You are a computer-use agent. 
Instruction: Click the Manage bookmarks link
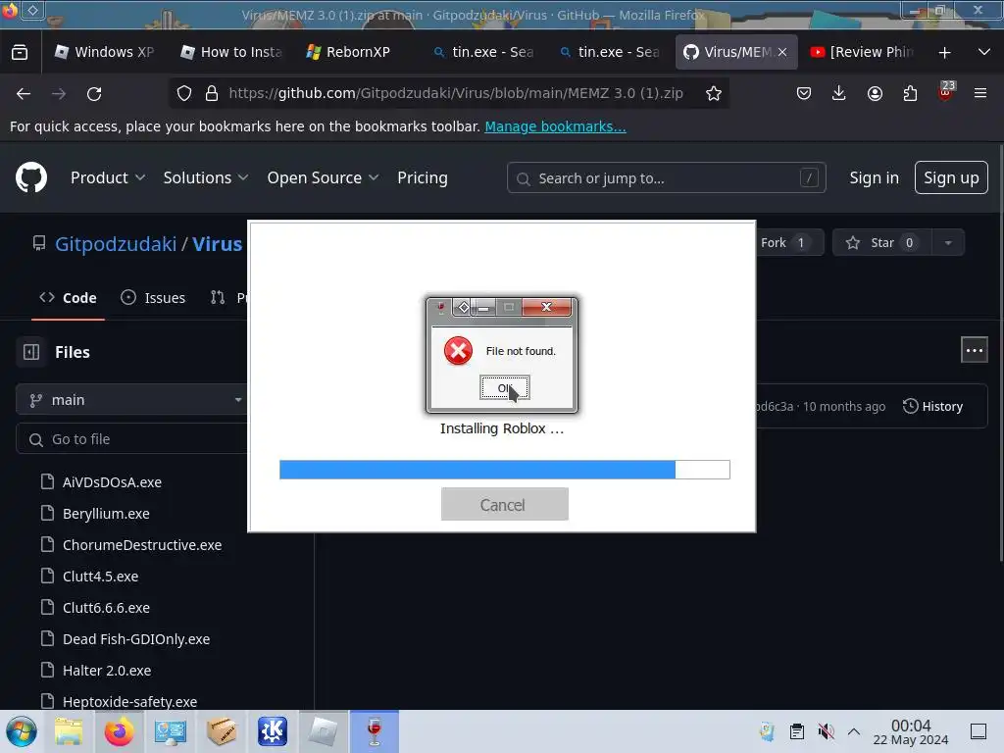(555, 126)
